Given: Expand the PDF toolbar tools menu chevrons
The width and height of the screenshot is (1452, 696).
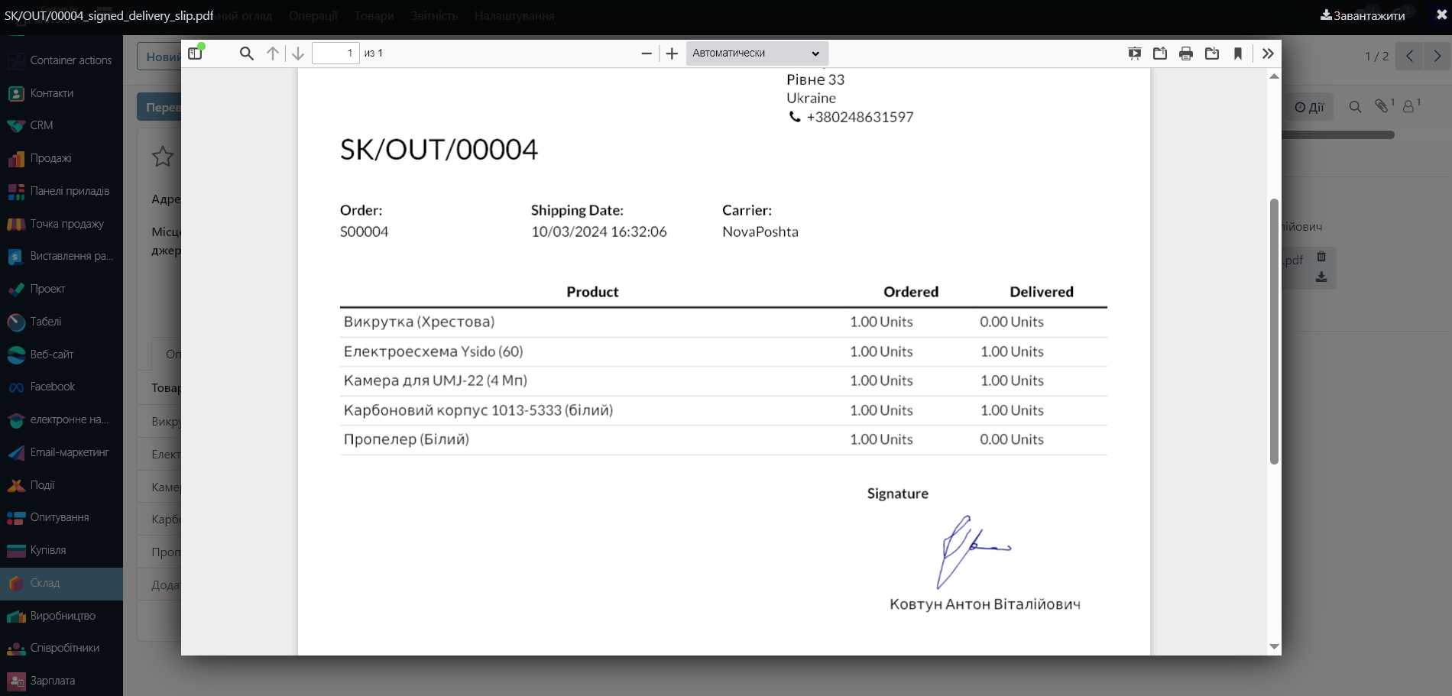Looking at the screenshot, I should pyautogui.click(x=1268, y=53).
